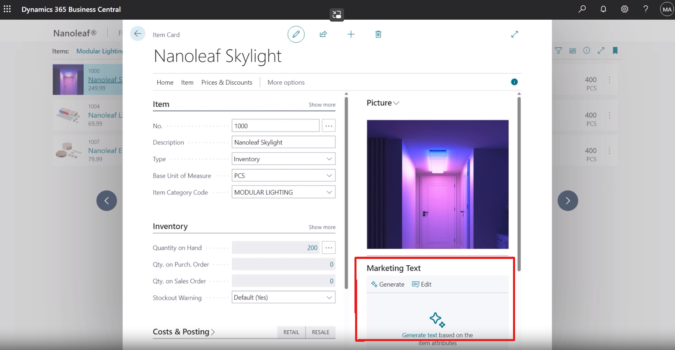
Task: Open the info pane icon in background list
Action: (587, 51)
